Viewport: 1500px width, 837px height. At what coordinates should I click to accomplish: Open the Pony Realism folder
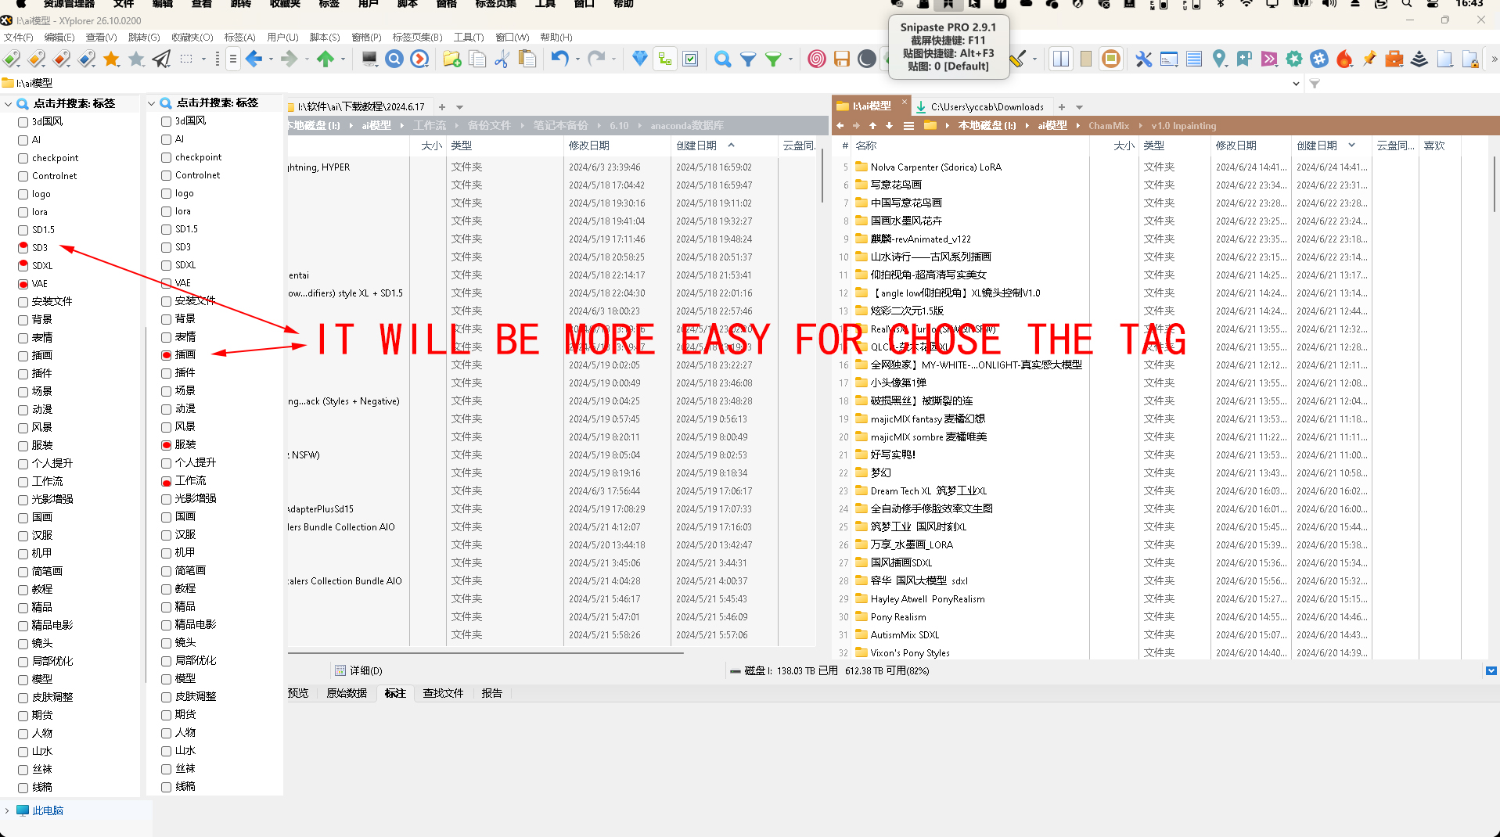[x=897, y=617]
